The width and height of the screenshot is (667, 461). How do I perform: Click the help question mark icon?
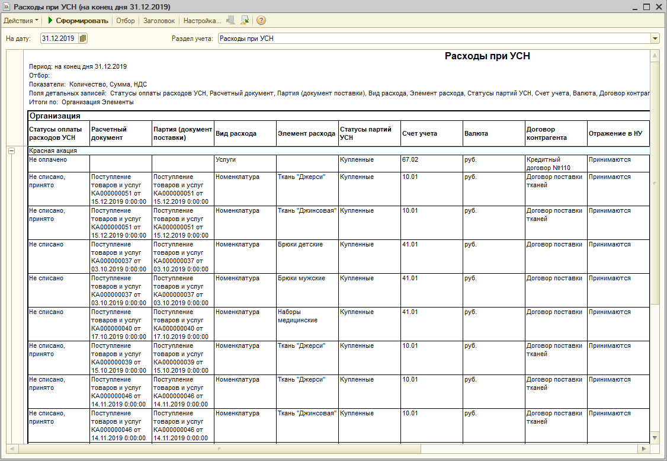(261, 21)
